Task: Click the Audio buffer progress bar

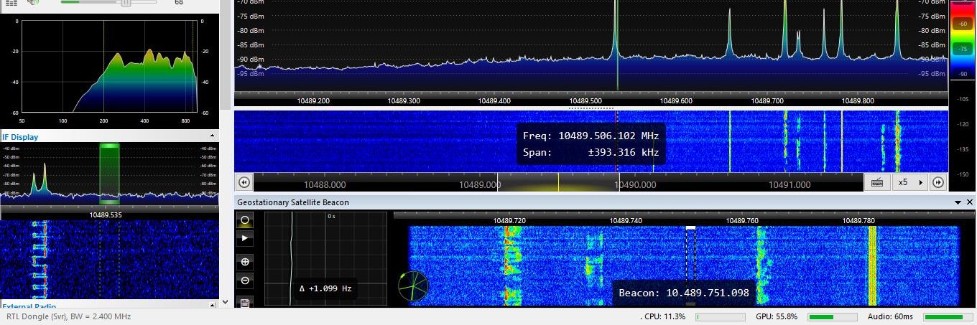Action: (948, 316)
